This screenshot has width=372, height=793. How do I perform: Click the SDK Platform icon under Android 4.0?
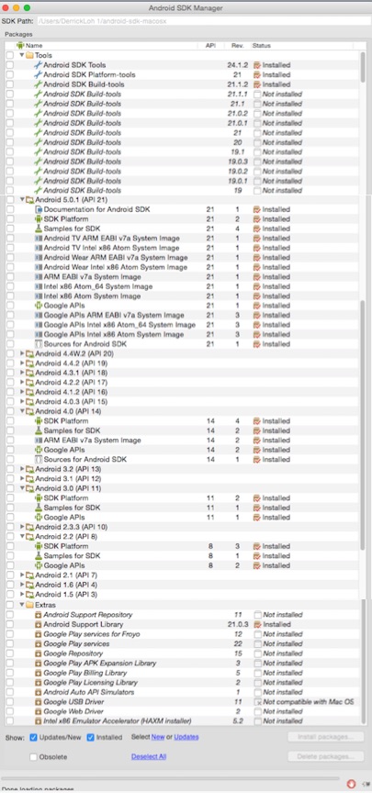tap(39, 420)
